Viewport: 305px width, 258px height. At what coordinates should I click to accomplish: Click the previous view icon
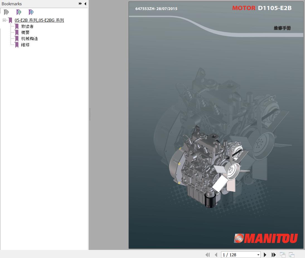(283, 255)
